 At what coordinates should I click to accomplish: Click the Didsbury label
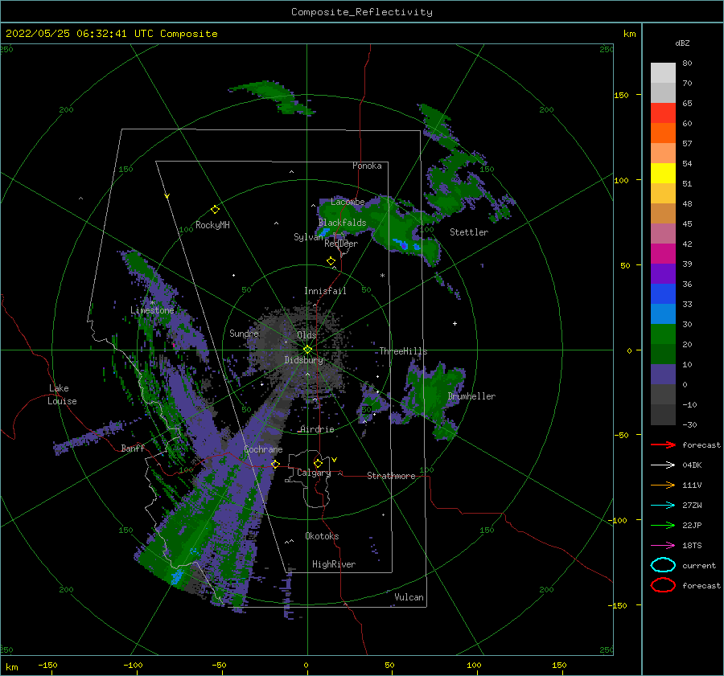[x=303, y=360]
